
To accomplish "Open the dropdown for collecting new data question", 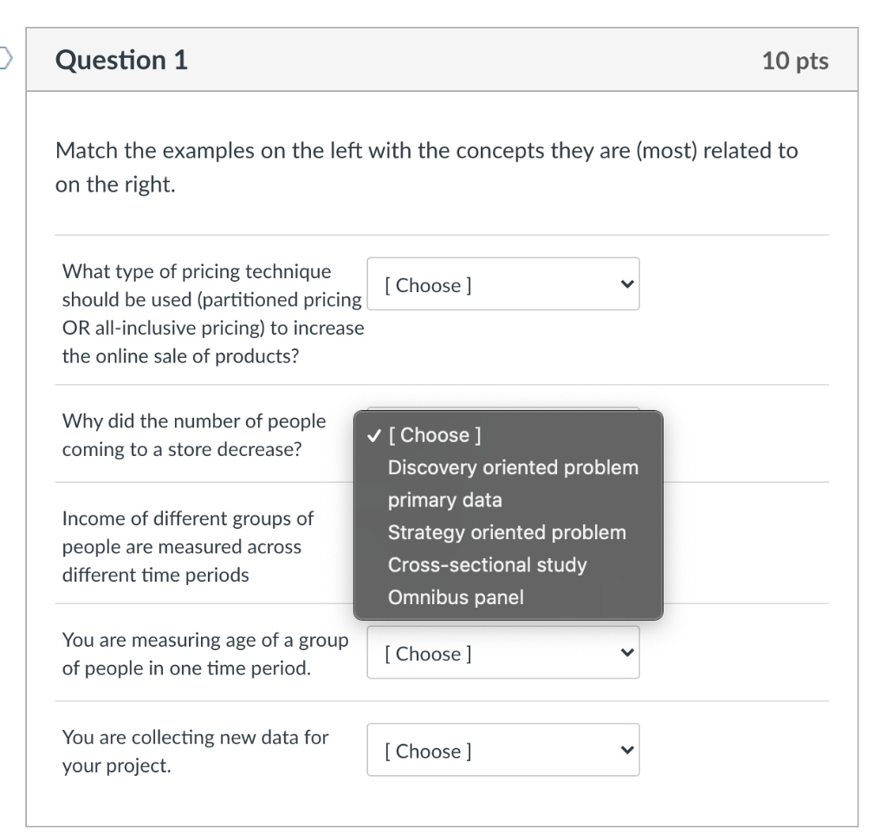I will point(502,749).
